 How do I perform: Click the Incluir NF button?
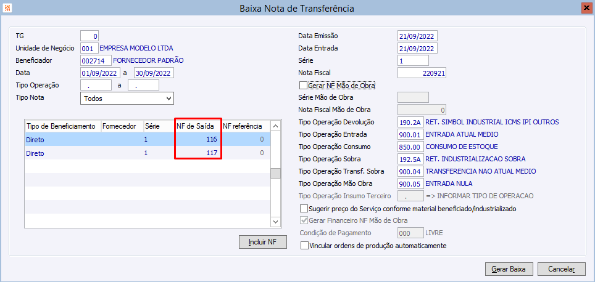tap(262, 242)
